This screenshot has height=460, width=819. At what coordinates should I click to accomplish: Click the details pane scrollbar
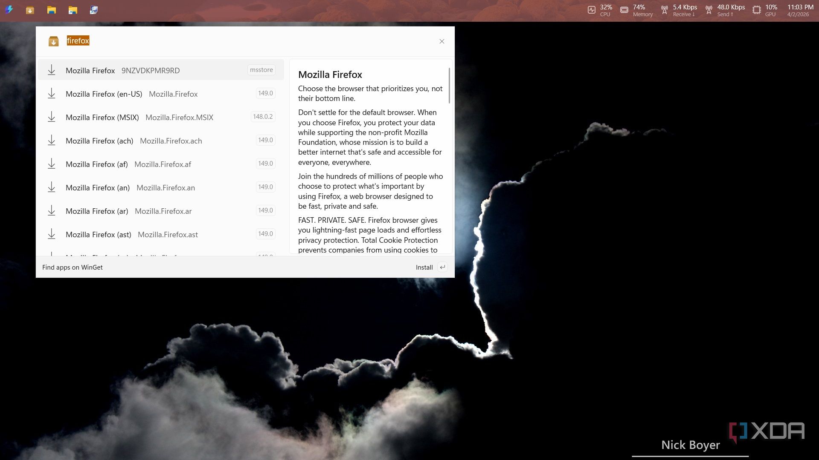[449, 85]
